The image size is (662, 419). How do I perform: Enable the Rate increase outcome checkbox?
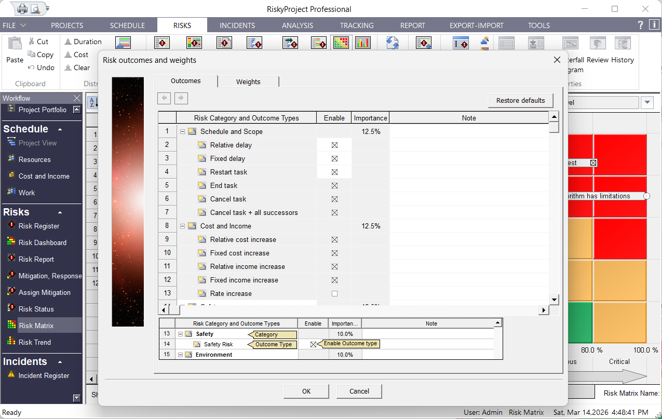click(x=334, y=293)
